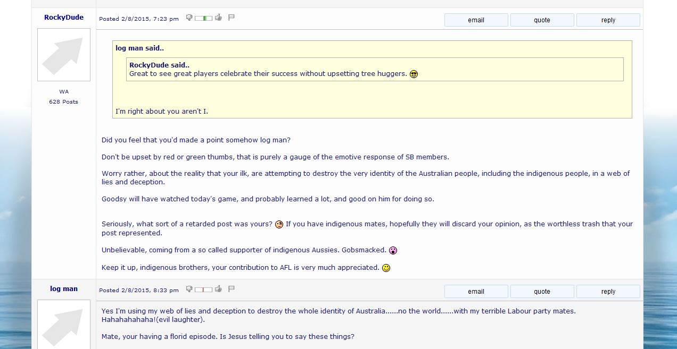Open RockyDude's profile via username link
Image resolution: width=677 pixels, height=349 pixels.
coord(64,18)
